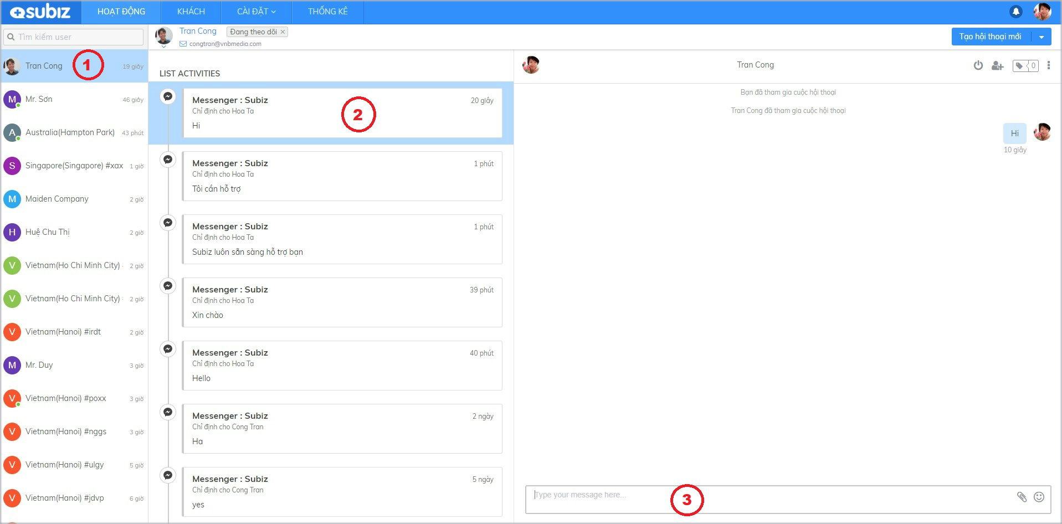Open the Tran Cong profile name link

pyautogui.click(x=198, y=31)
